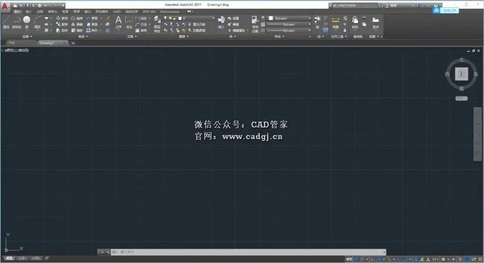484x263 pixels.
Task: Click the Sign In (登录) button
Action: [x=391, y=5]
